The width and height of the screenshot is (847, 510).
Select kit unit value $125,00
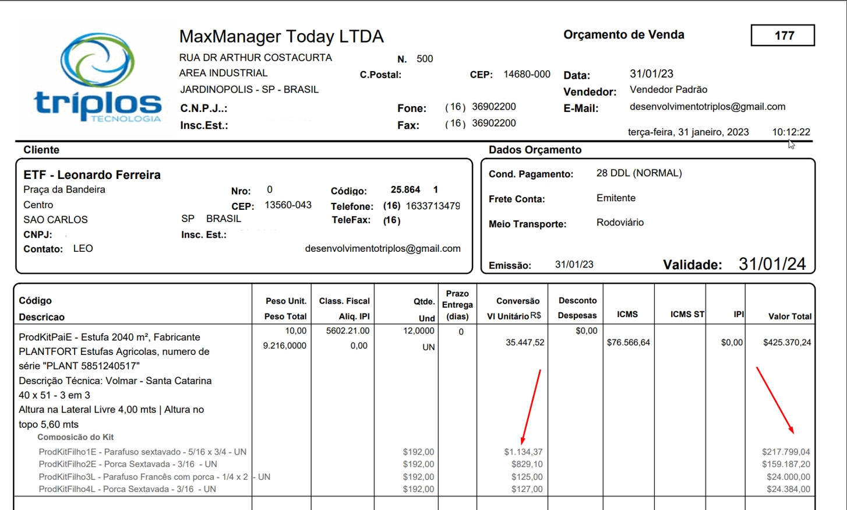coord(527,477)
